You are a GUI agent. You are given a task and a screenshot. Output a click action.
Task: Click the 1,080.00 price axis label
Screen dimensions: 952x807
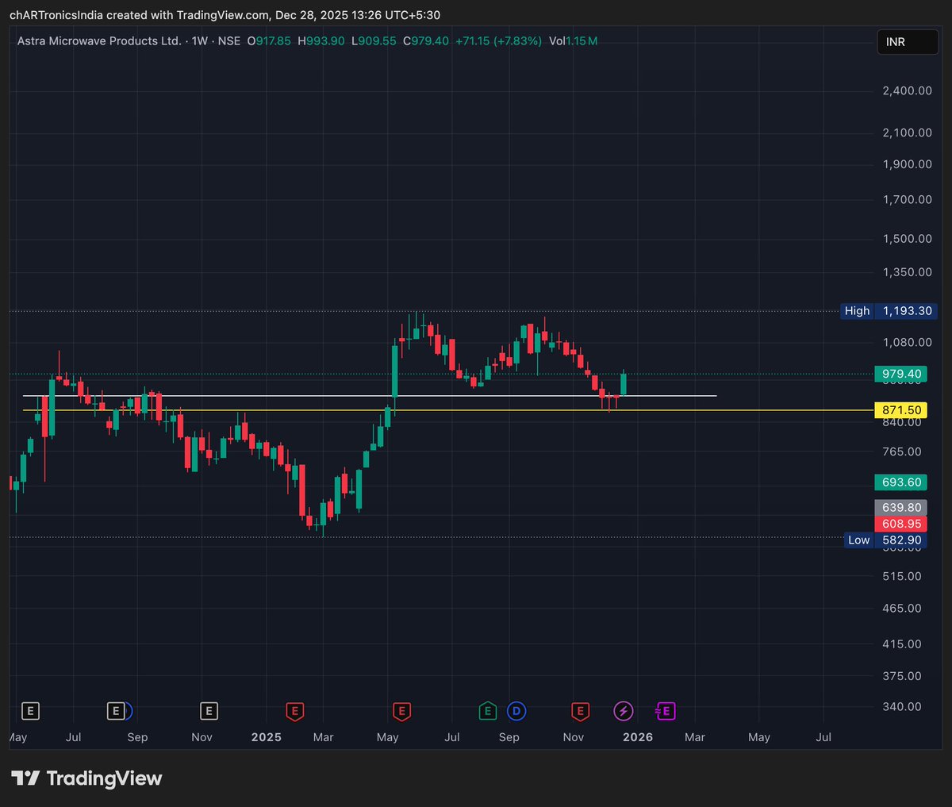coord(908,342)
